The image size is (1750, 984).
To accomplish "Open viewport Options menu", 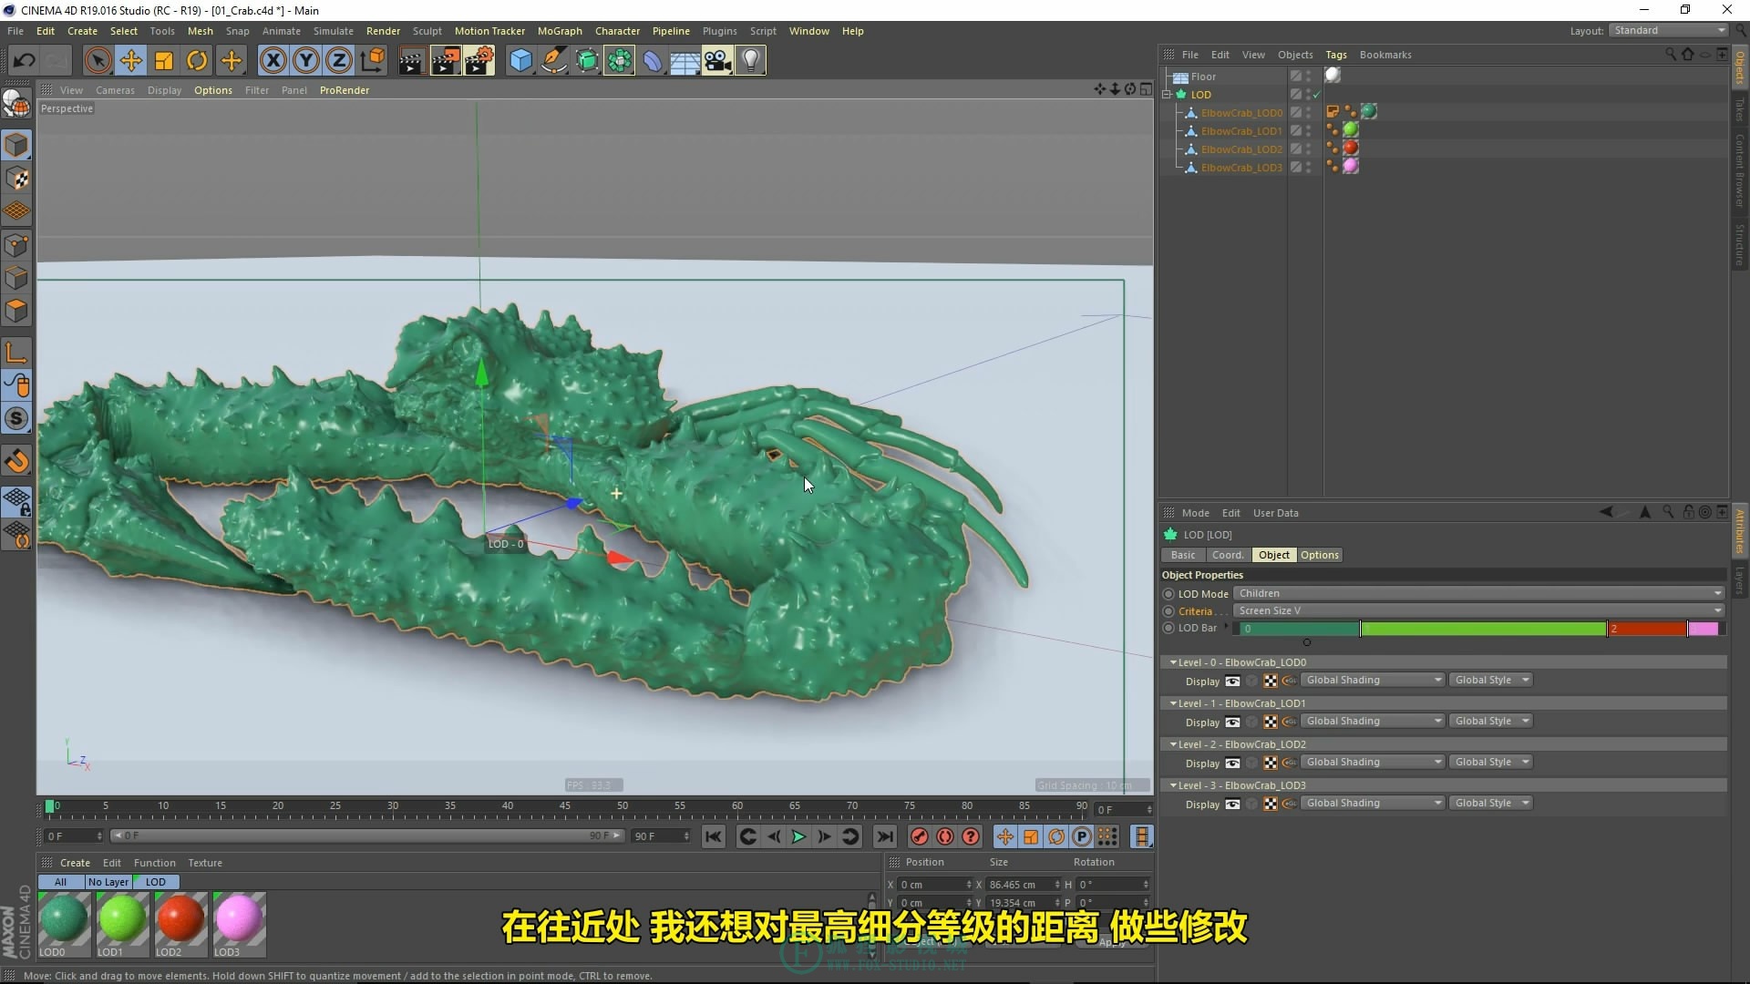I will click(213, 90).
